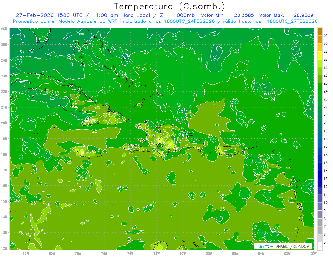The height and width of the screenshot is (257, 333).
Task: Click legend swatch between 20 and 21
Action: pyautogui.click(x=320, y=119)
